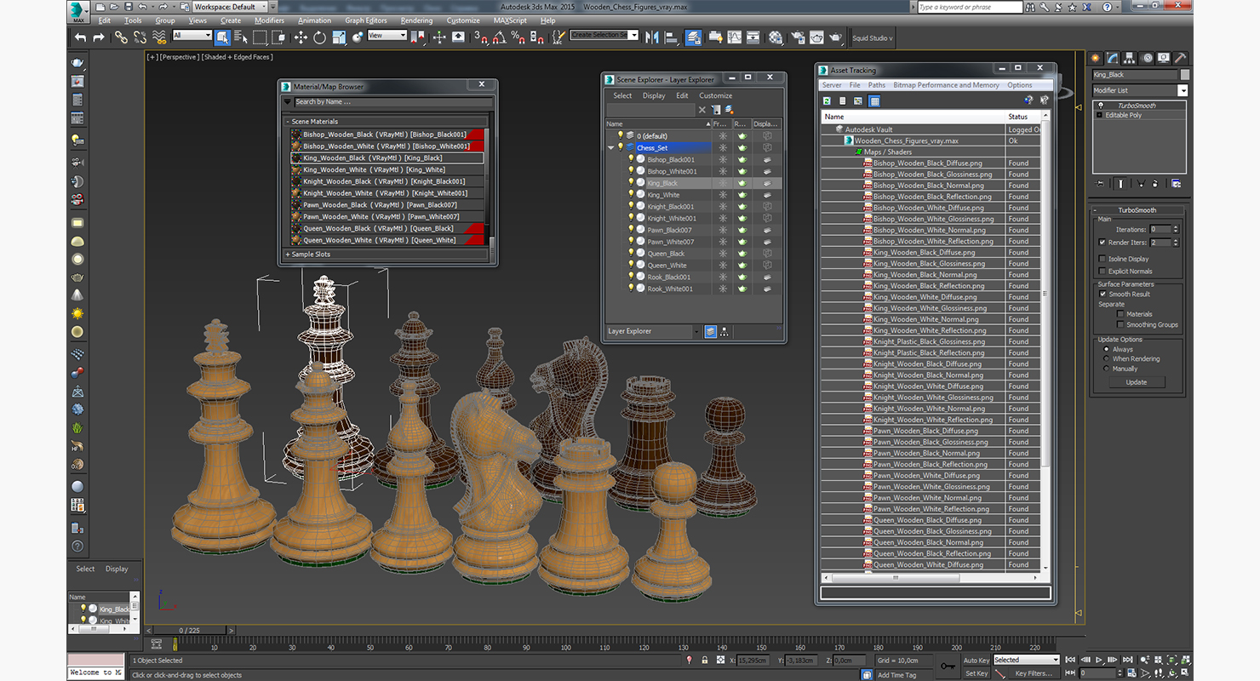This screenshot has height=681, width=1260.
Task: Open the Rendering menu
Action: click(416, 20)
